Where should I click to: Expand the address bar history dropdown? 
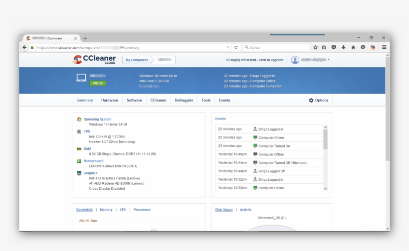tap(228, 47)
